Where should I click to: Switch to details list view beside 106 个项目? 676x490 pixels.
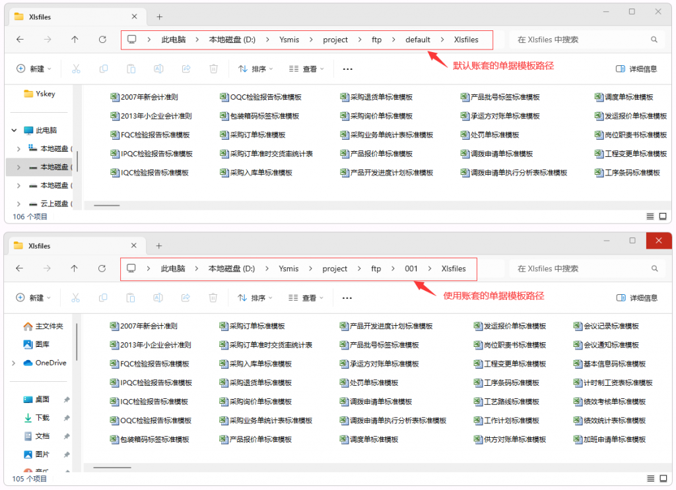click(650, 216)
